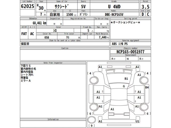Click the top-left tire circle in diagram
This screenshot has width=171, height=128.
(x=94, y=80)
